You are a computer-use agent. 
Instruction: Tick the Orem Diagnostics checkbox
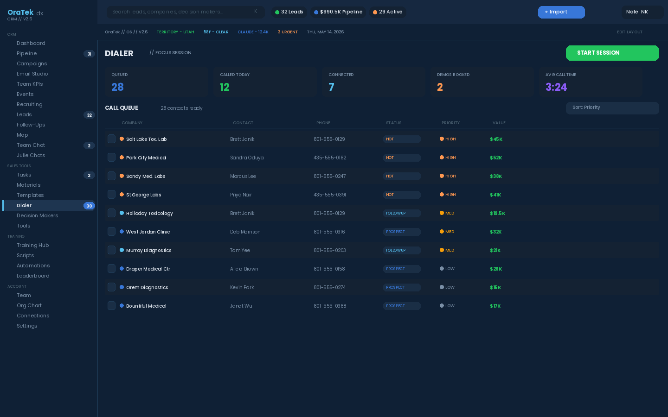click(111, 287)
